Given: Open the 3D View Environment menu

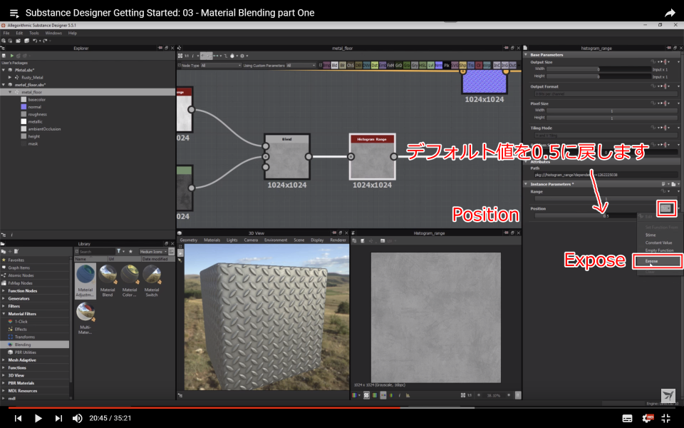Looking at the screenshot, I should tap(276, 240).
